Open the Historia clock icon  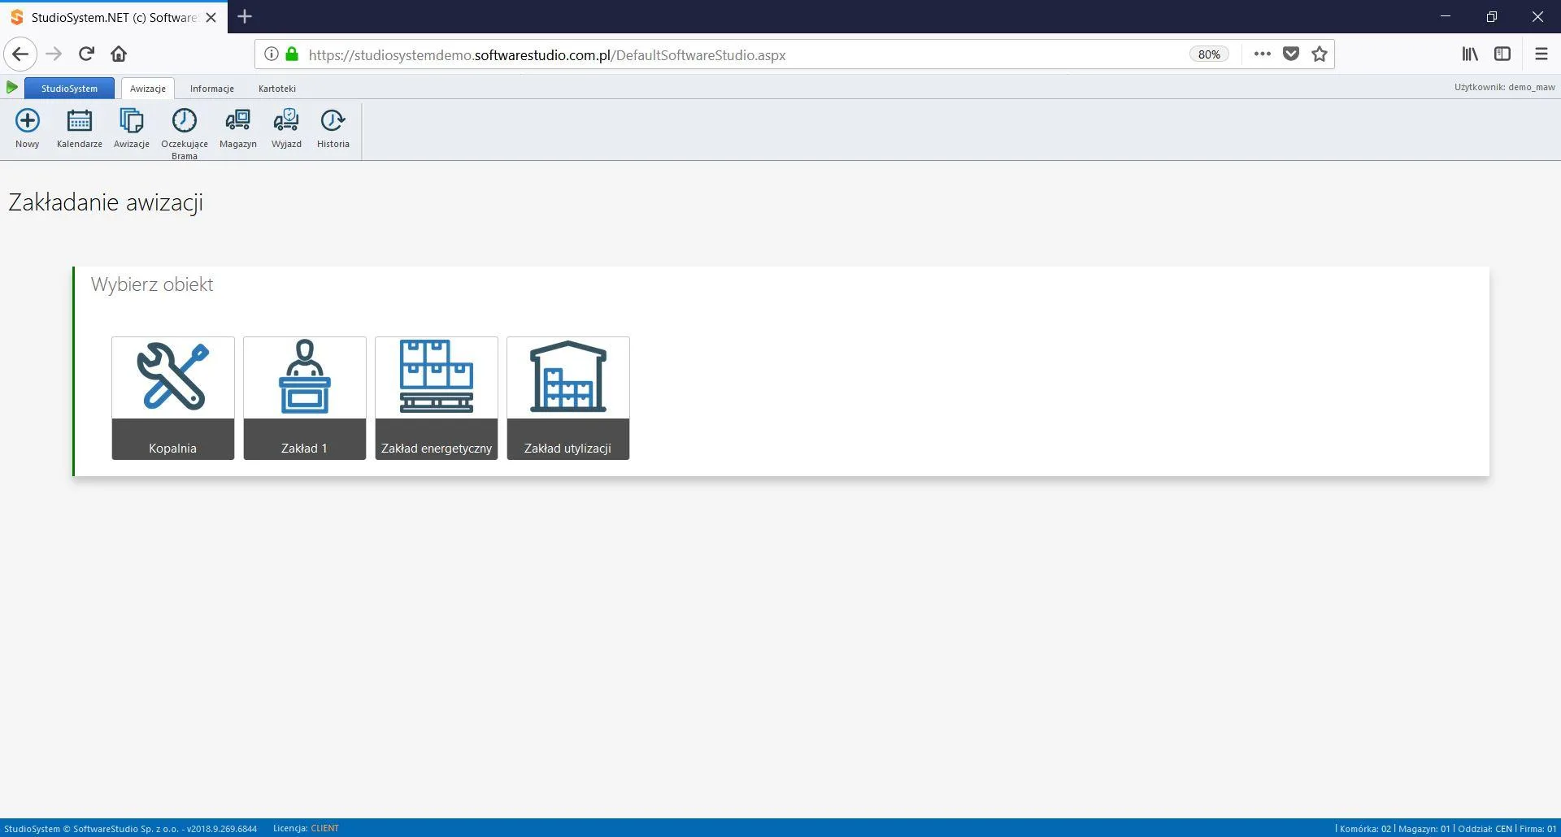click(x=333, y=121)
